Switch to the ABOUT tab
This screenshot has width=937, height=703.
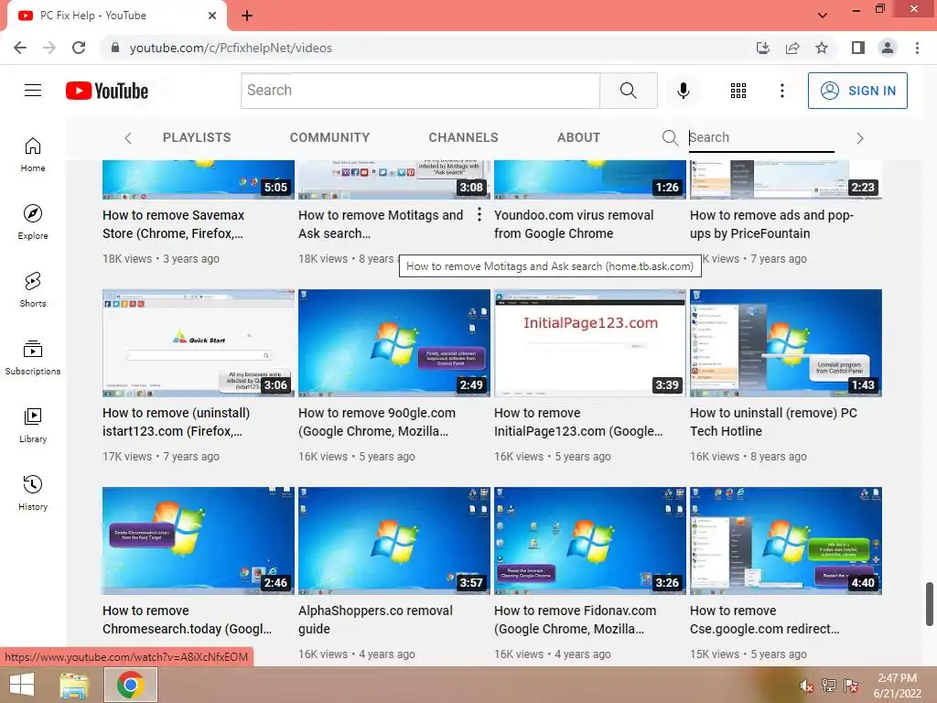[578, 137]
